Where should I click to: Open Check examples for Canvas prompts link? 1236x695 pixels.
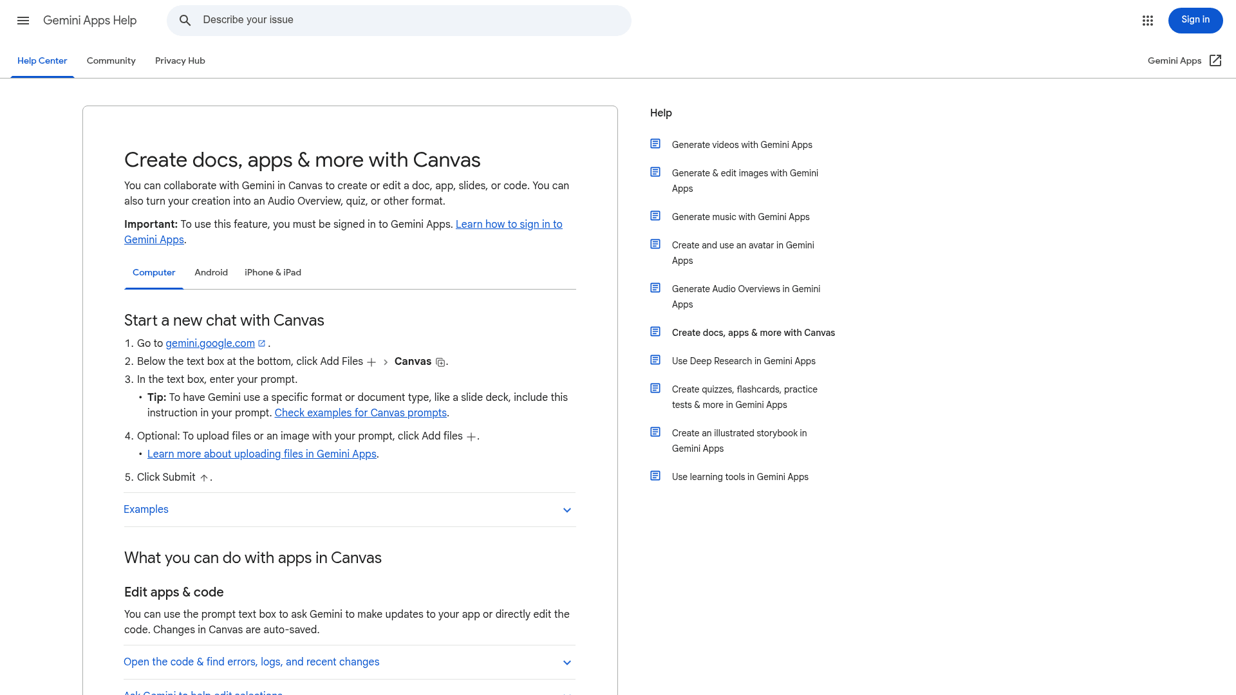point(360,413)
